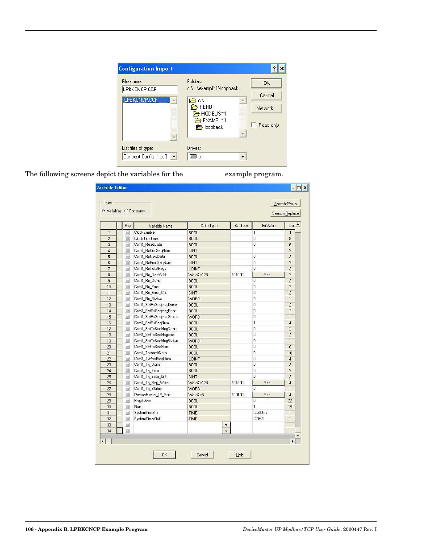Click the c:\ folder icon in Folders list
Viewport: 426px width, 551px height.
[x=192, y=100]
